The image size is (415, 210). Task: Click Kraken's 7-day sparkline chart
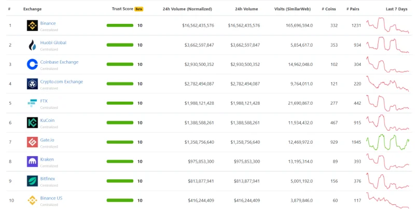388,161
